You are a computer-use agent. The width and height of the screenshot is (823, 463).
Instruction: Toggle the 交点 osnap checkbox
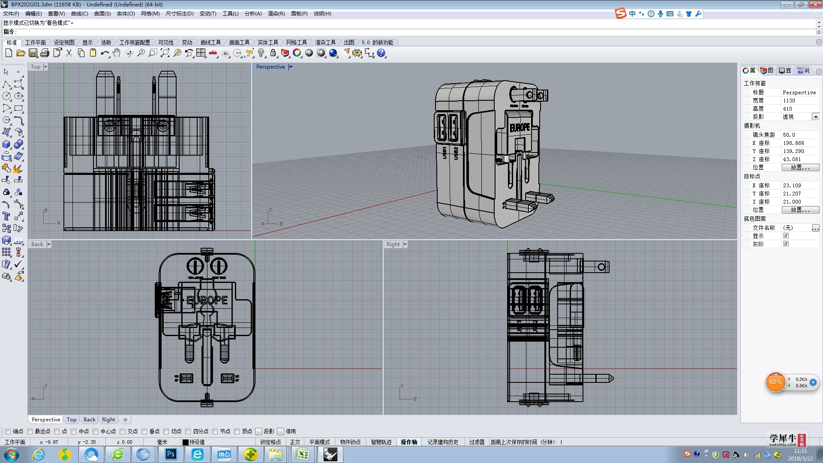(x=122, y=431)
